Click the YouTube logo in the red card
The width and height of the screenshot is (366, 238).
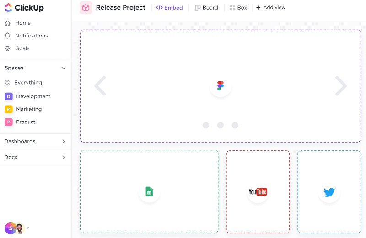coord(258,192)
